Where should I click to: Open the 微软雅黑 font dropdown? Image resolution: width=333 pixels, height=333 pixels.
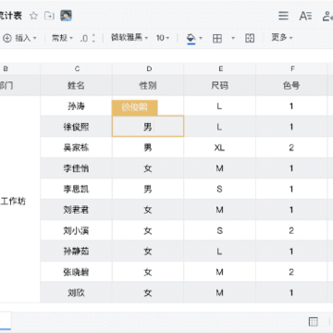coord(129,38)
